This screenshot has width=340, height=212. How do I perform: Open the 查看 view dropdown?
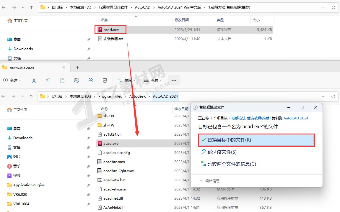tap(153, 80)
